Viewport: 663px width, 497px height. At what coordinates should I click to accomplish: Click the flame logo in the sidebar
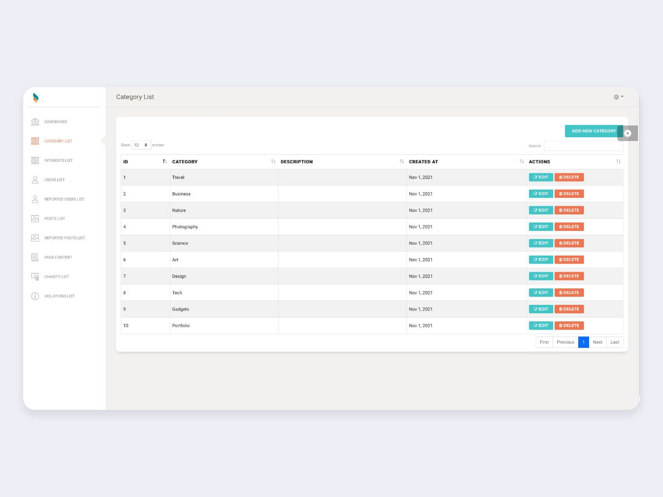tap(36, 98)
